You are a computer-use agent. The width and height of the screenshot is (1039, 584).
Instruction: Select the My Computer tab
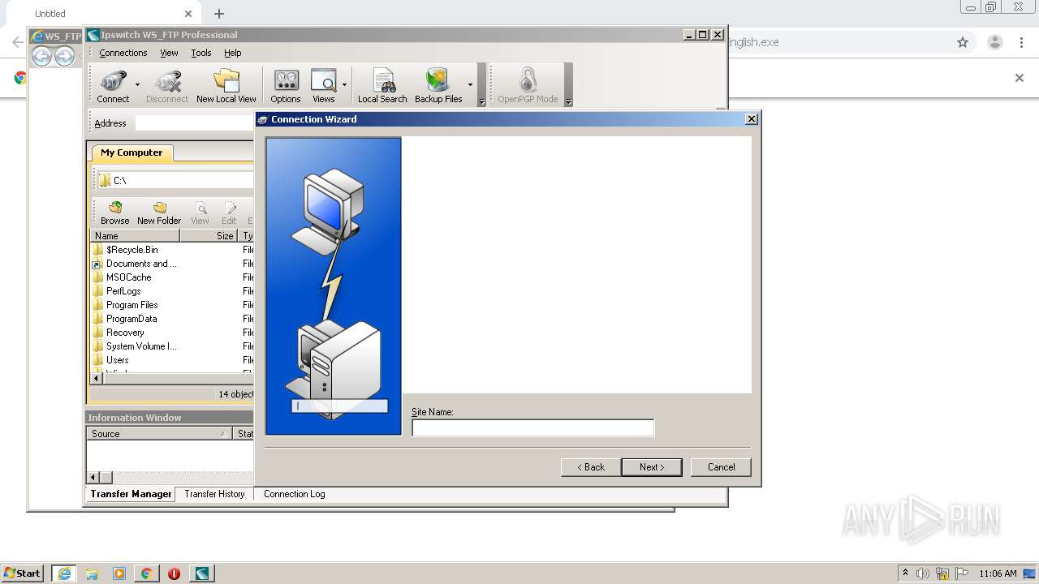[131, 152]
